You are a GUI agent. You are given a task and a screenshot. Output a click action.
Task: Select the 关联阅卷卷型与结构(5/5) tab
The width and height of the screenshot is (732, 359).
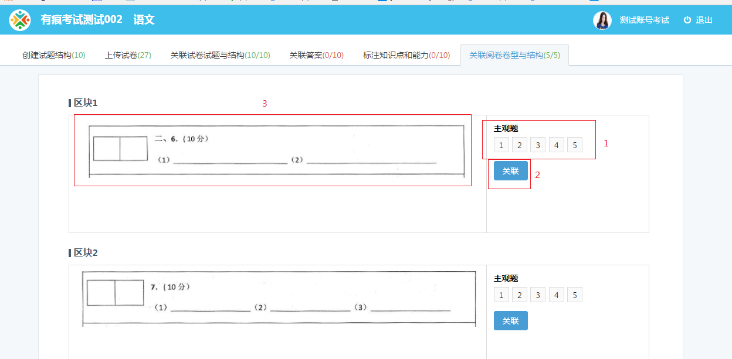515,55
